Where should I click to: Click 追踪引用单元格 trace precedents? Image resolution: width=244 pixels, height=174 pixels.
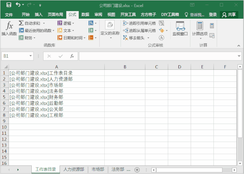[x=139, y=23]
